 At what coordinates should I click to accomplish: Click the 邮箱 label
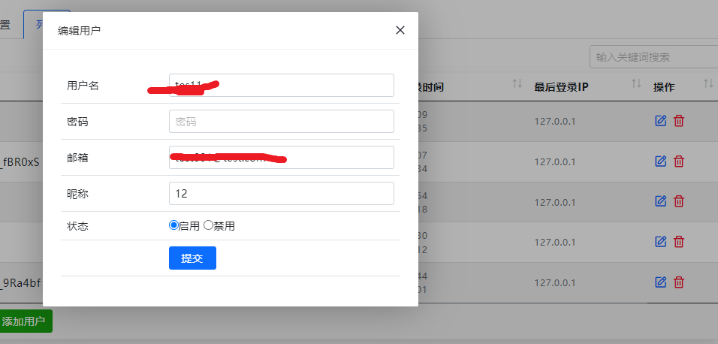click(x=77, y=158)
